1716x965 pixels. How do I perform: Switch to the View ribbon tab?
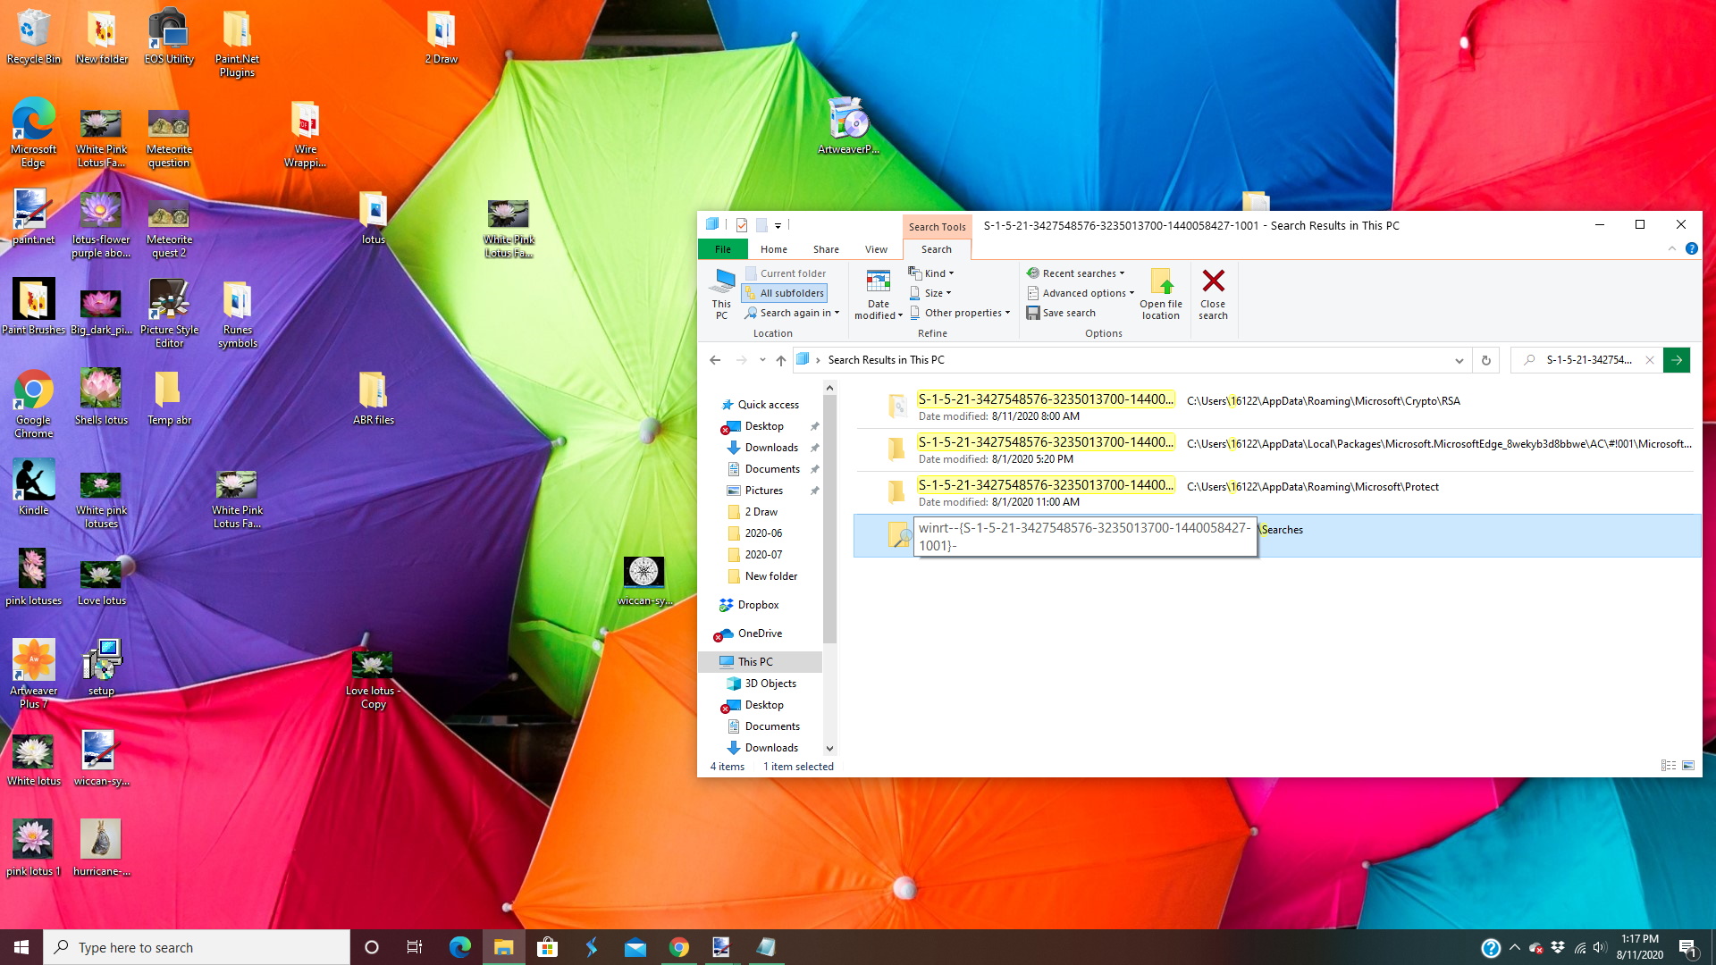pos(876,249)
